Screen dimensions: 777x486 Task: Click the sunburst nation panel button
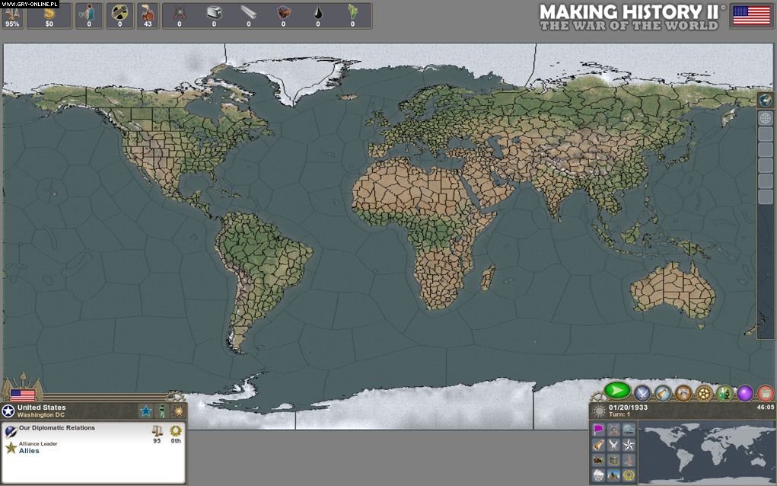pyautogui.click(x=178, y=411)
